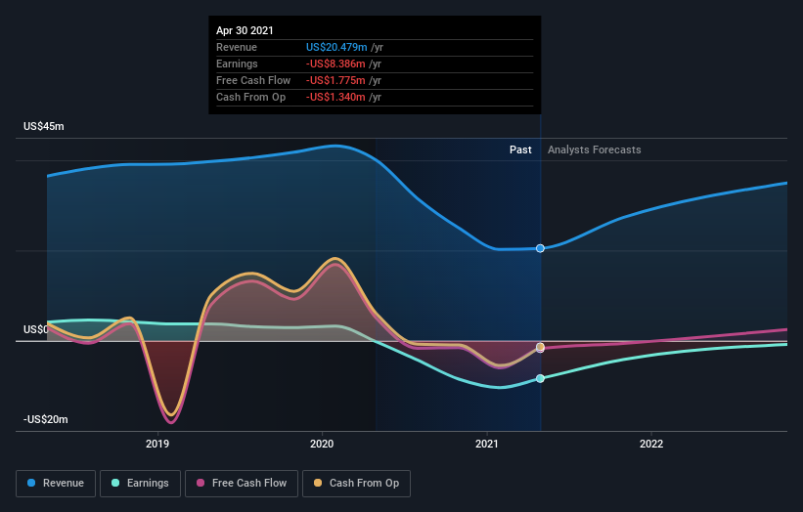803x512 pixels.
Task: Toggle the Revenue legend button
Action: 56,484
